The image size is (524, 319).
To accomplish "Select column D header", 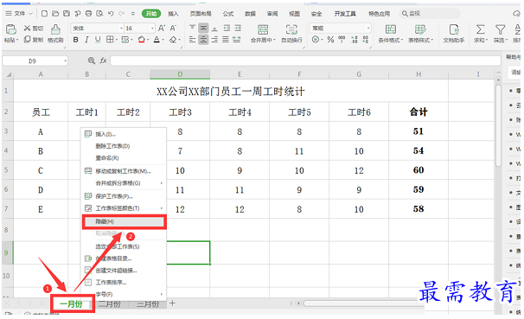I will (x=180, y=74).
